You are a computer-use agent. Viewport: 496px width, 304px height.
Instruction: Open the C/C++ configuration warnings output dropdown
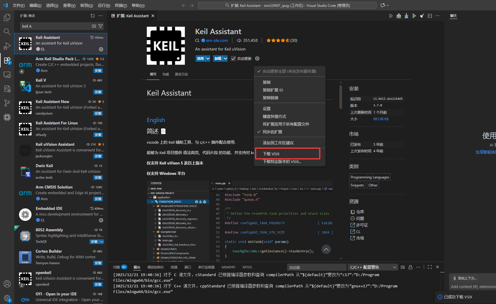click(373, 267)
